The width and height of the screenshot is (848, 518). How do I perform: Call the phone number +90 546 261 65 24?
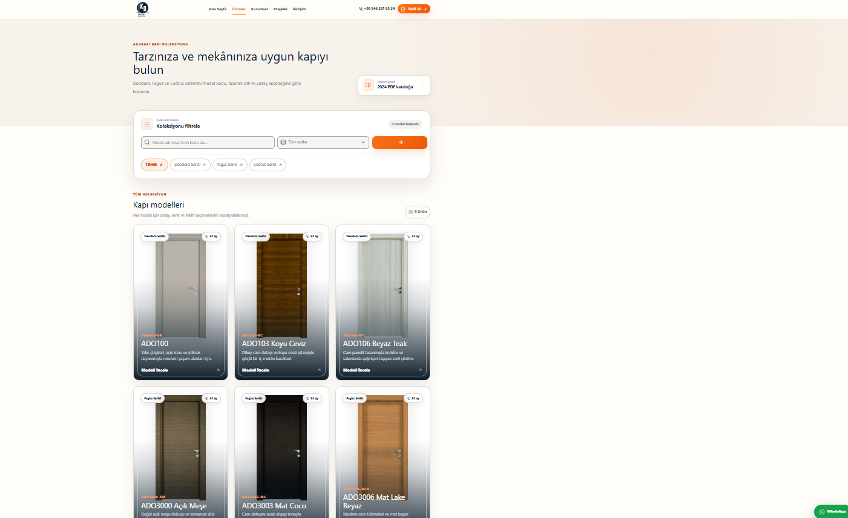[380, 9]
